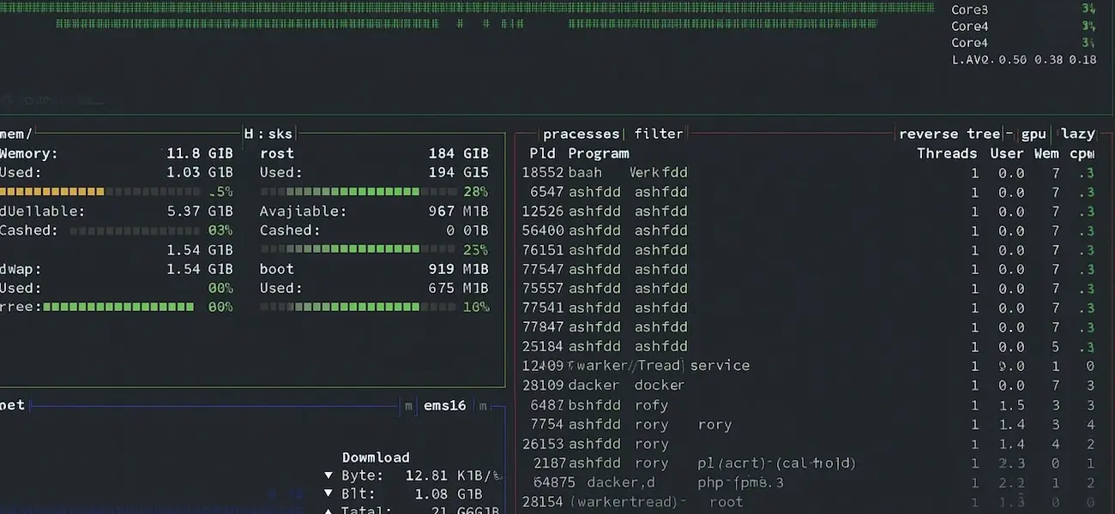
Task: Toggle tree view for processes
Action: pyautogui.click(x=983, y=134)
